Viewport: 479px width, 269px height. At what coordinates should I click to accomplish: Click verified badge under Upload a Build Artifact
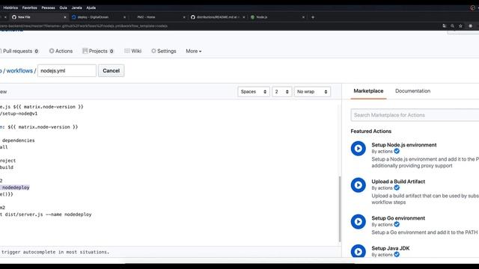[x=397, y=188]
